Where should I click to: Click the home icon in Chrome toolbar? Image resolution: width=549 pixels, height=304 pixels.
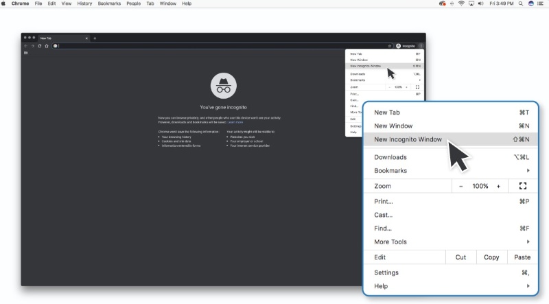coord(46,46)
